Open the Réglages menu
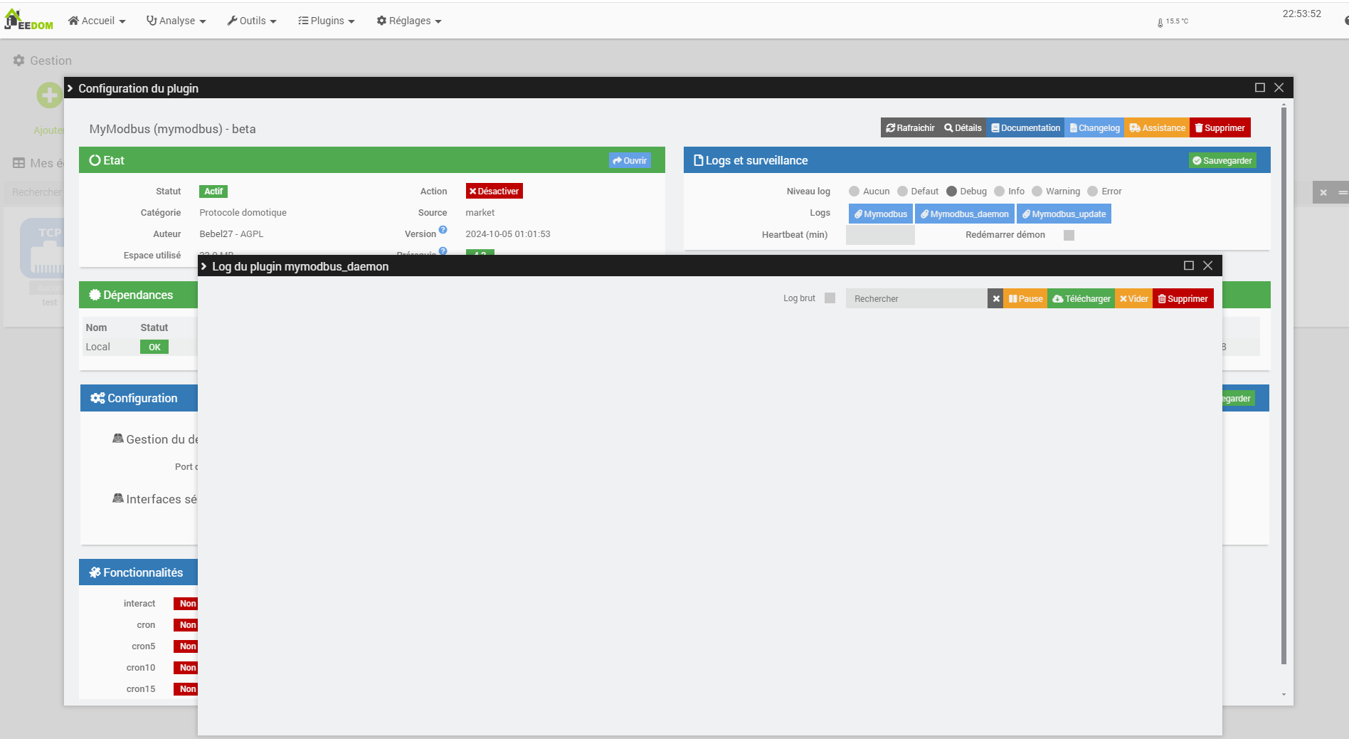The width and height of the screenshot is (1349, 739). click(409, 21)
